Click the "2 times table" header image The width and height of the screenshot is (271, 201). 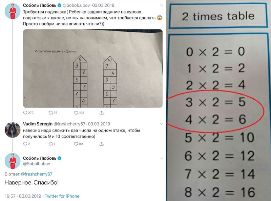click(x=218, y=16)
